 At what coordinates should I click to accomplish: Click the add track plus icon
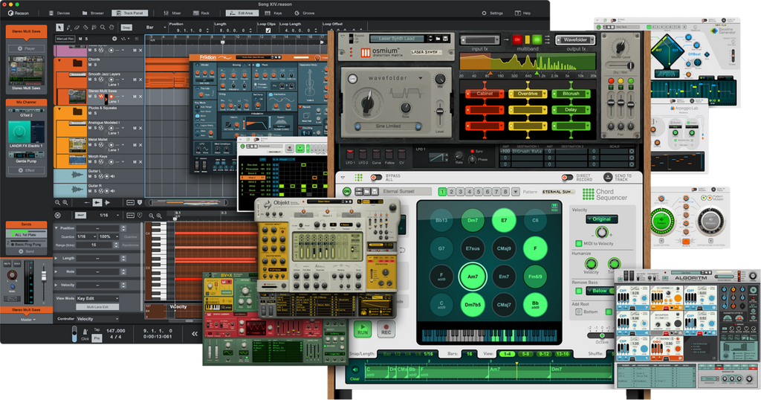coord(114,39)
